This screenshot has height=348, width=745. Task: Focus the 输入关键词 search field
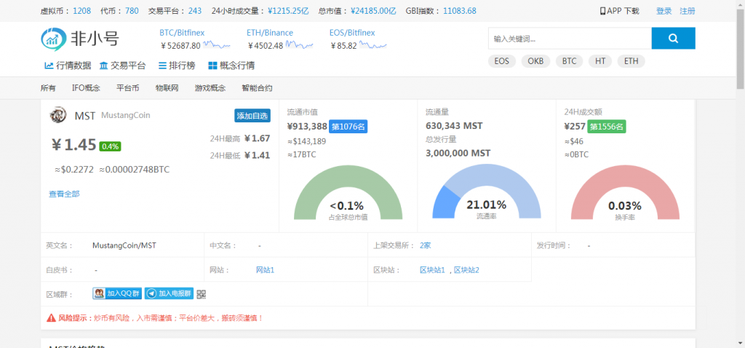click(570, 39)
